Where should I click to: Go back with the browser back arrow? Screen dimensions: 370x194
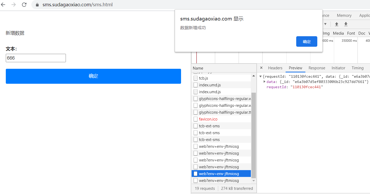[3, 5]
